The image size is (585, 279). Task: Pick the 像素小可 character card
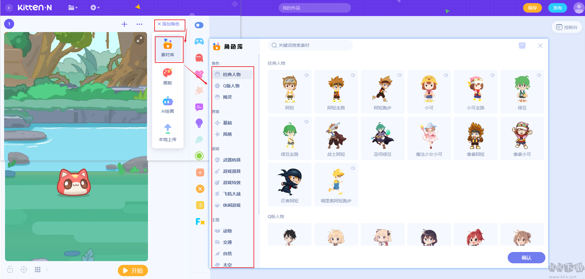tap(522, 138)
